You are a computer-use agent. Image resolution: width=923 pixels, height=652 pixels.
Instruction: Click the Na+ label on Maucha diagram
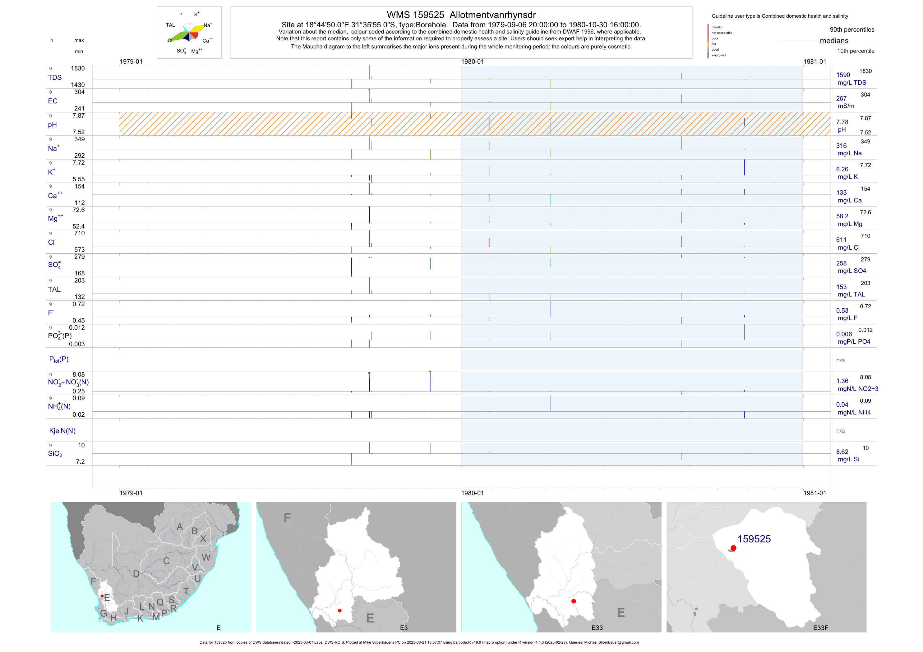(x=207, y=25)
